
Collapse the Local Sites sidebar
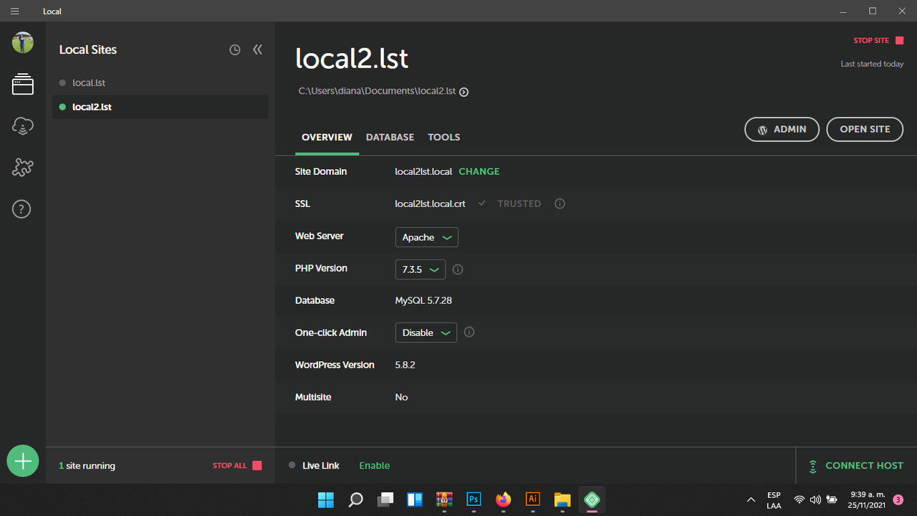(258, 49)
